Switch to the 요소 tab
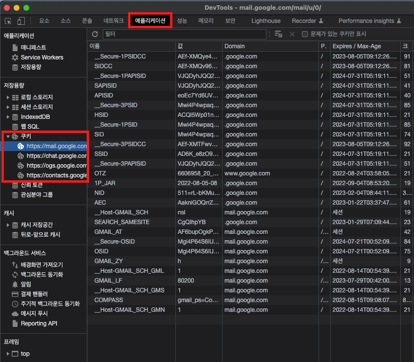 coord(44,21)
